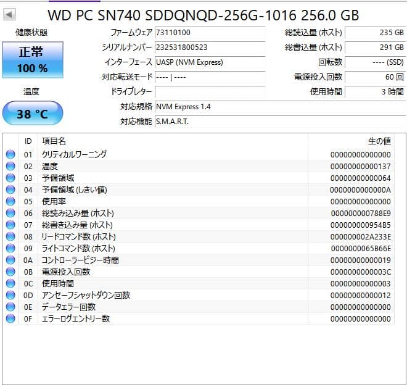Click the serial number field 232531800523
This screenshot has width=407, height=387.
coord(210,48)
